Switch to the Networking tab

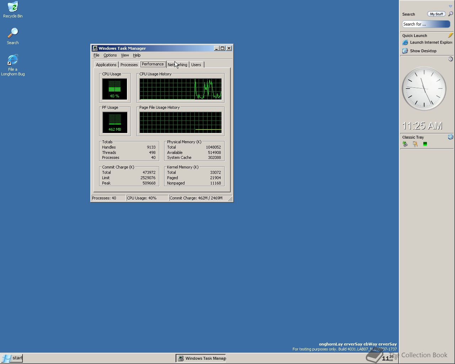click(177, 65)
